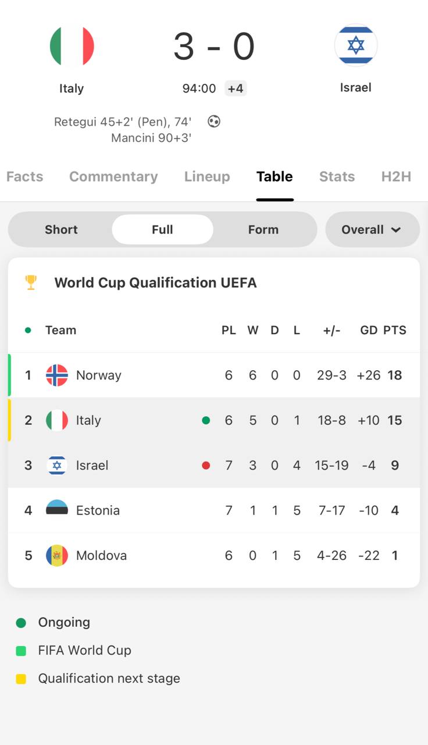Open the Facts tab
Image resolution: width=428 pixels, height=745 pixels.
[x=24, y=176]
